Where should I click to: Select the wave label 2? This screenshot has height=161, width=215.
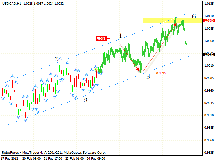[56, 59]
